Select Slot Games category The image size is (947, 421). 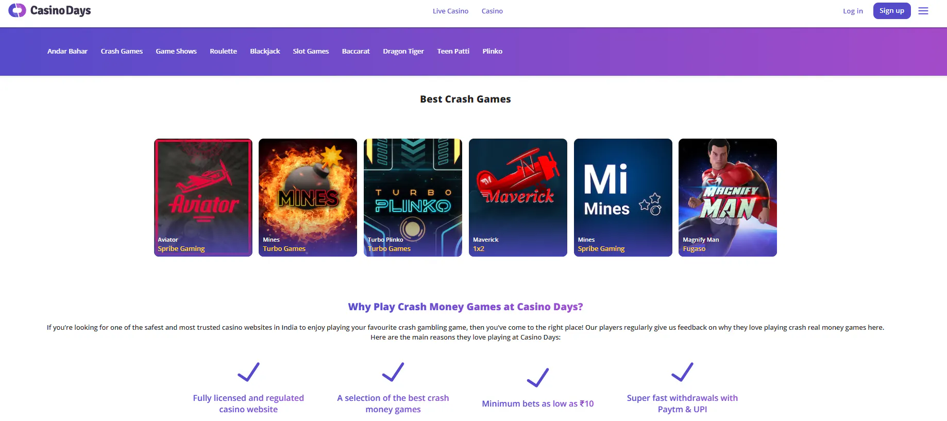point(311,51)
